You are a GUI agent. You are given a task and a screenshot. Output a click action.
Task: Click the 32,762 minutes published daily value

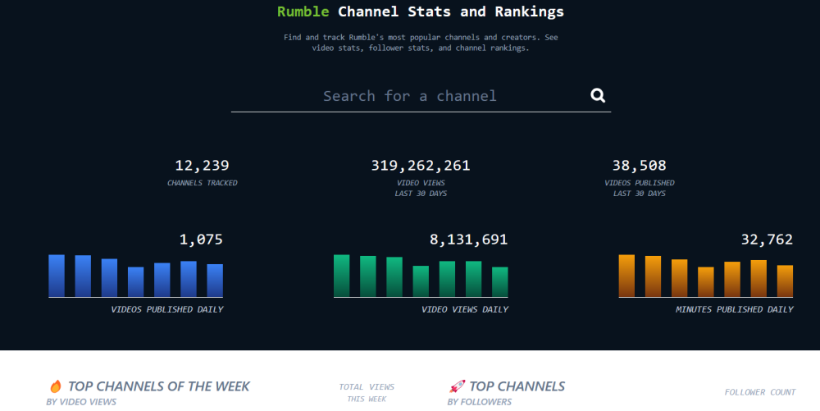pos(766,240)
